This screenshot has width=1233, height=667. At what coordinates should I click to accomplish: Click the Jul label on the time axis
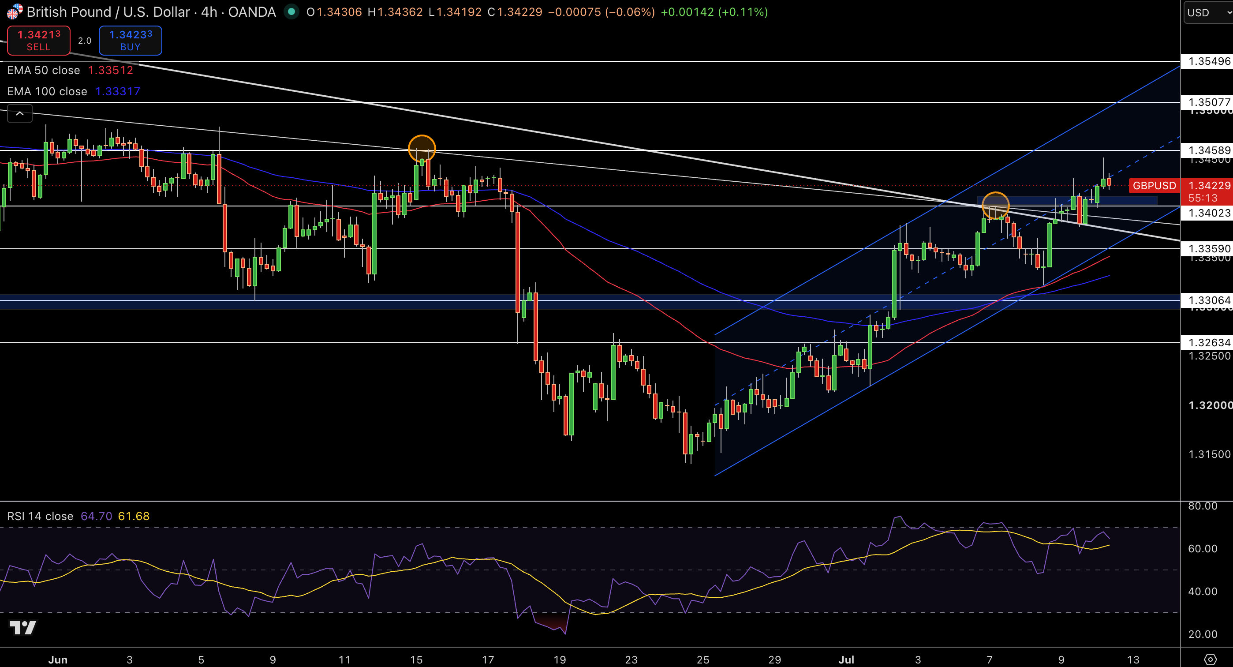(846, 660)
